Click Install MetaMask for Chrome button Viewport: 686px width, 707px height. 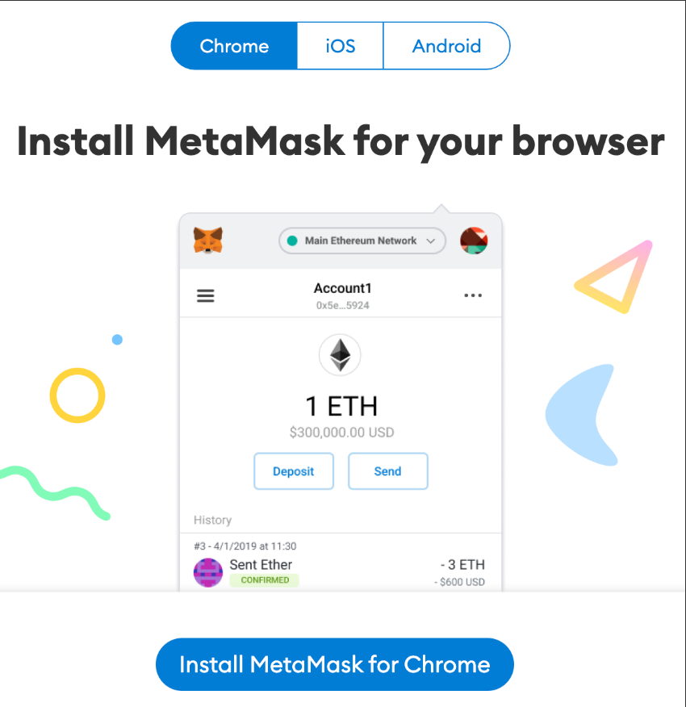(335, 664)
